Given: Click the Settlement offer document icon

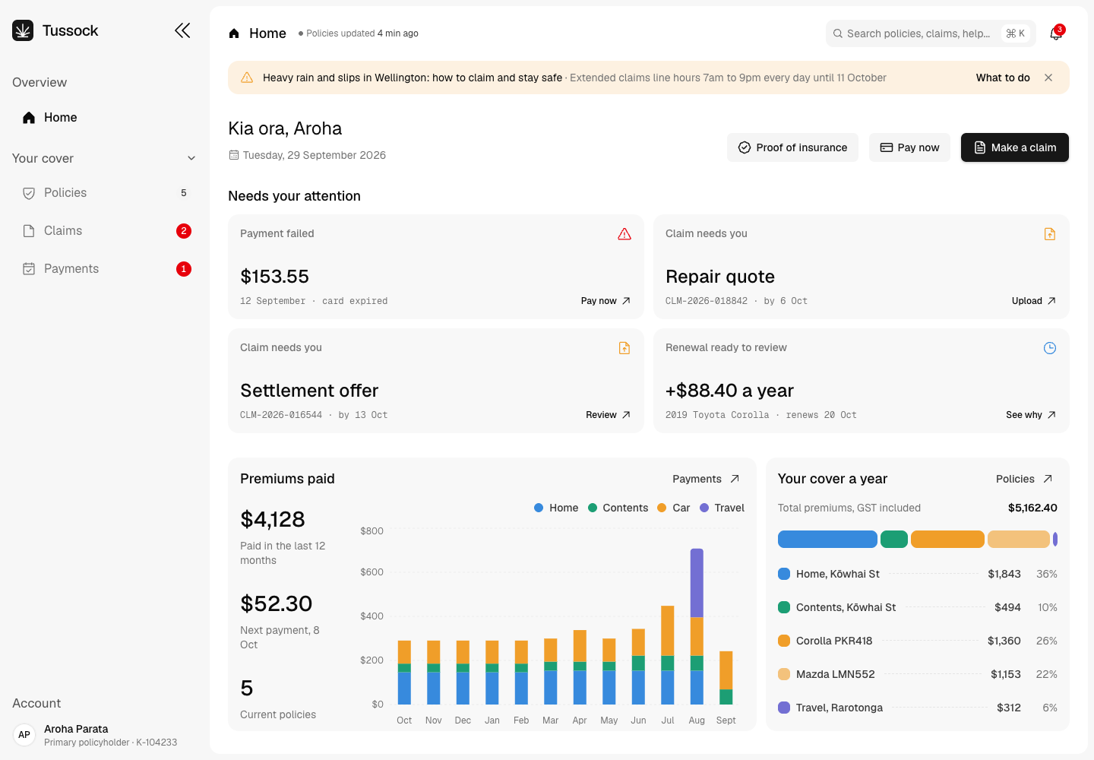Looking at the screenshot, I should coord(624,348).
